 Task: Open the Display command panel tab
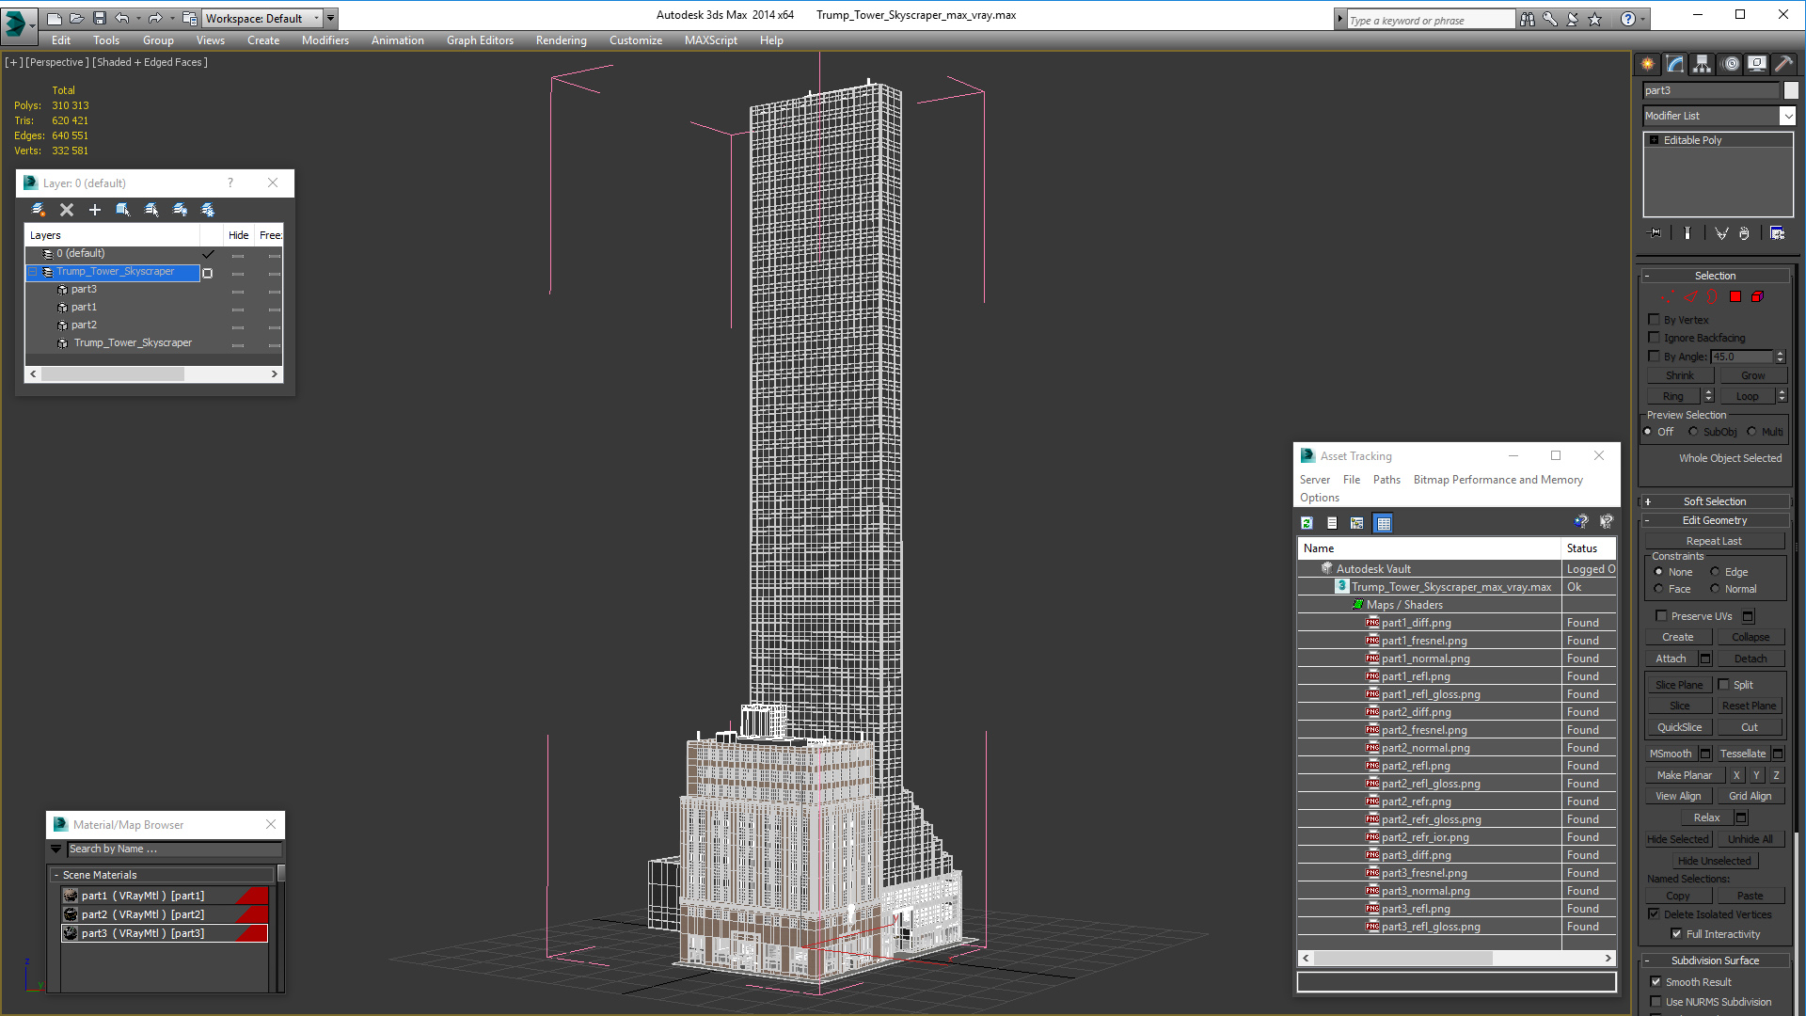[1757, 64]
